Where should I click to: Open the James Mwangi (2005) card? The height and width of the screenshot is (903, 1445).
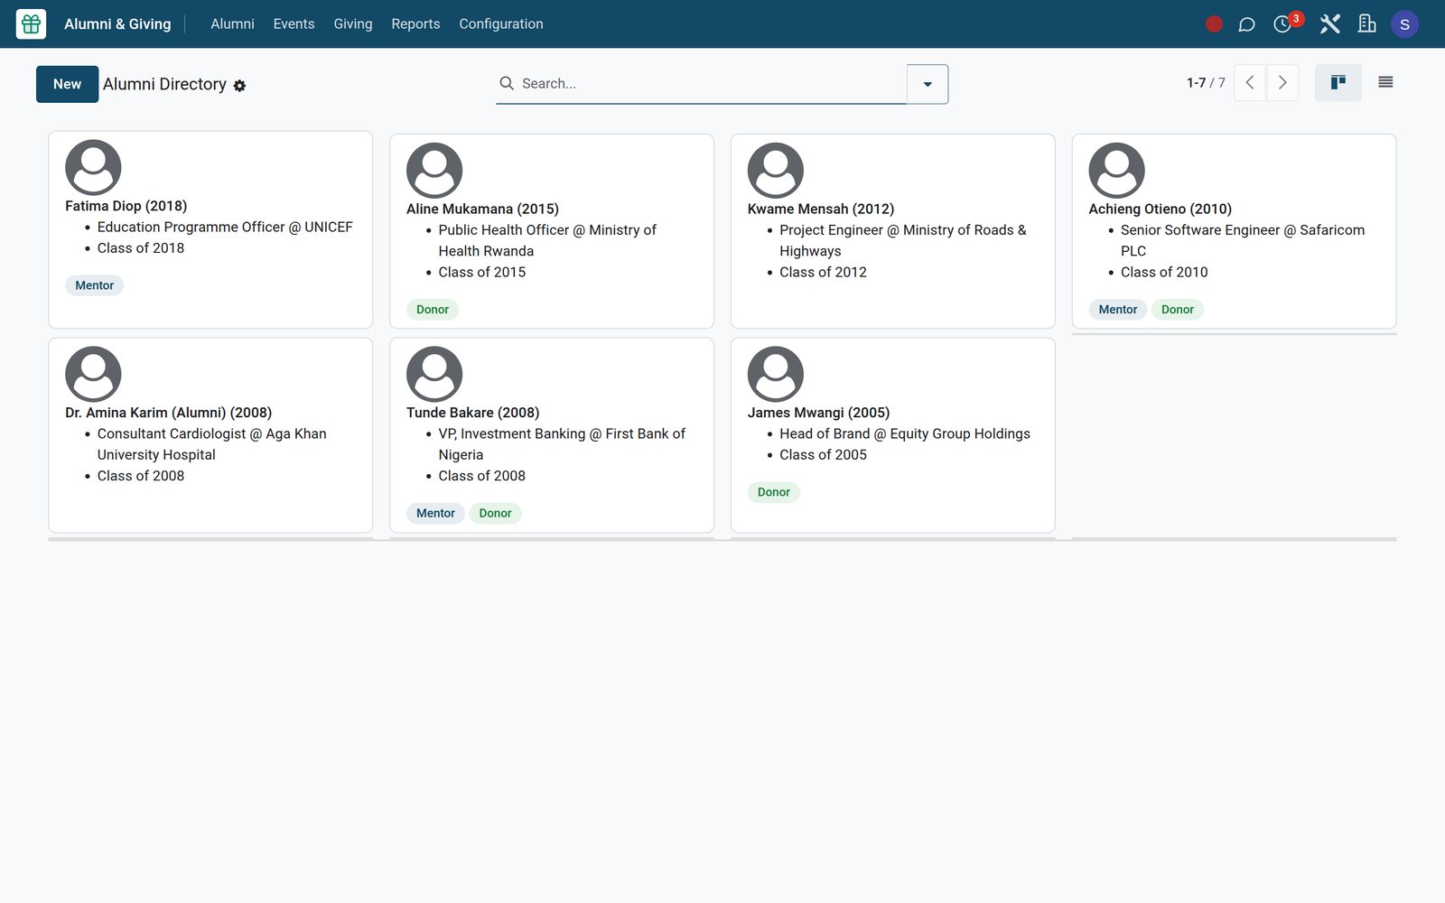click(893, 435)
